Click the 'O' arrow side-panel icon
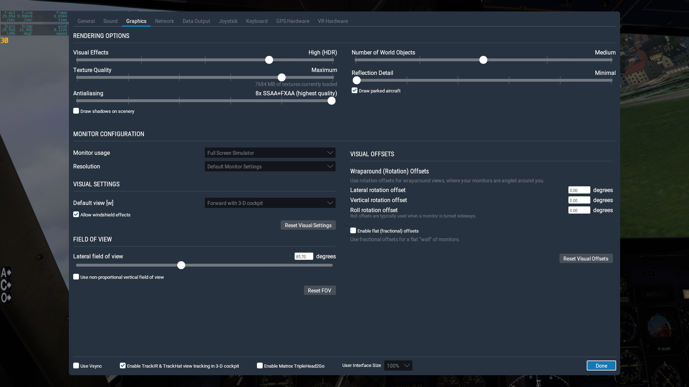Screen dimensions: 689x387 coord(6,298)
